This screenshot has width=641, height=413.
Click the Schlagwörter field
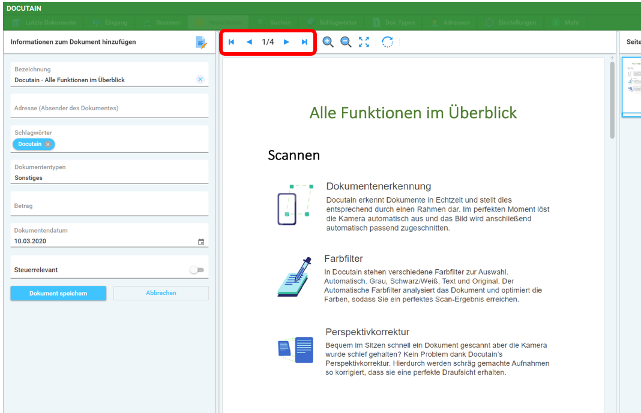110,139
